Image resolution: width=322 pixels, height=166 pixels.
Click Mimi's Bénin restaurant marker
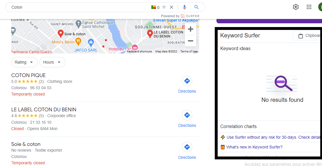pos(78,42)
